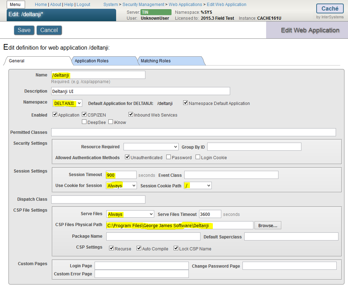Open the Matching Roles tab
Screen dimensions: 348x287
156,61
